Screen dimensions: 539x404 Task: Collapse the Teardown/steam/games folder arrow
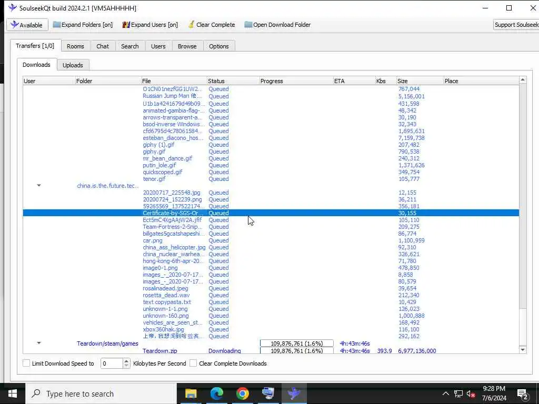pyautogui.click(x=39, y=343)
